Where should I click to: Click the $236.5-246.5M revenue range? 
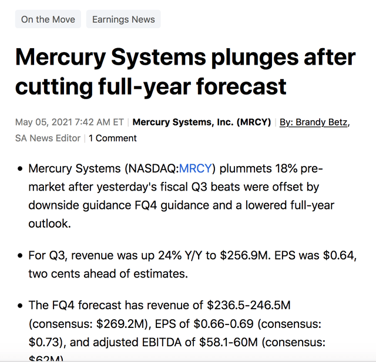pos(249,305)
